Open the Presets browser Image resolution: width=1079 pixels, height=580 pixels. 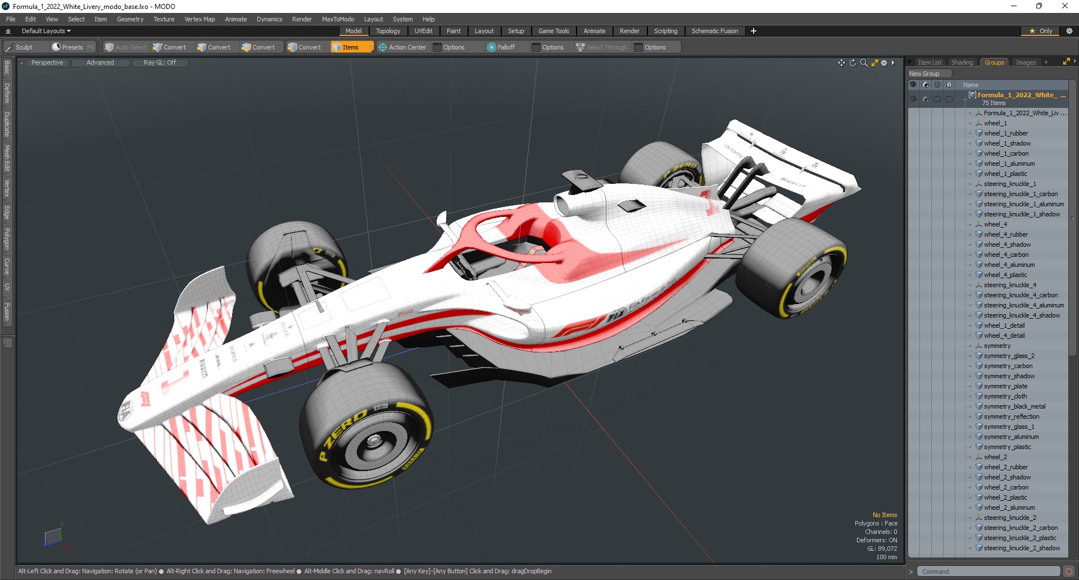(x=72, y=47)
